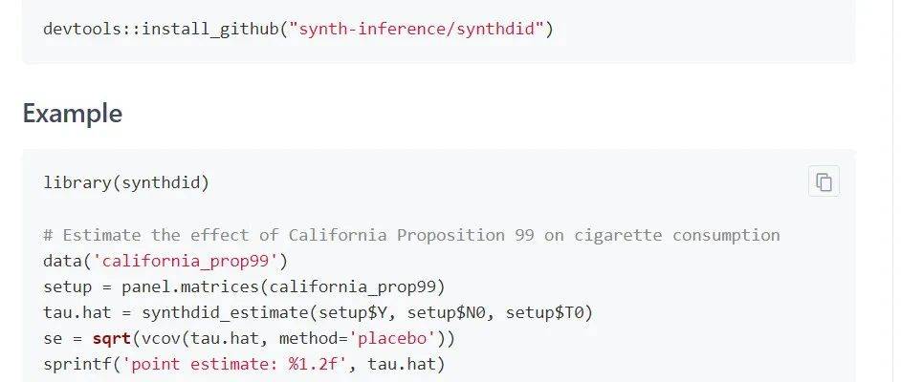Click the devtools::install_github code line
The width and height of the screenshot is (901, 382).
pos(298,28)
